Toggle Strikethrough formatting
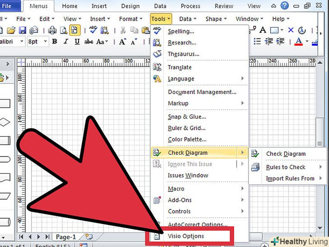 89,42
